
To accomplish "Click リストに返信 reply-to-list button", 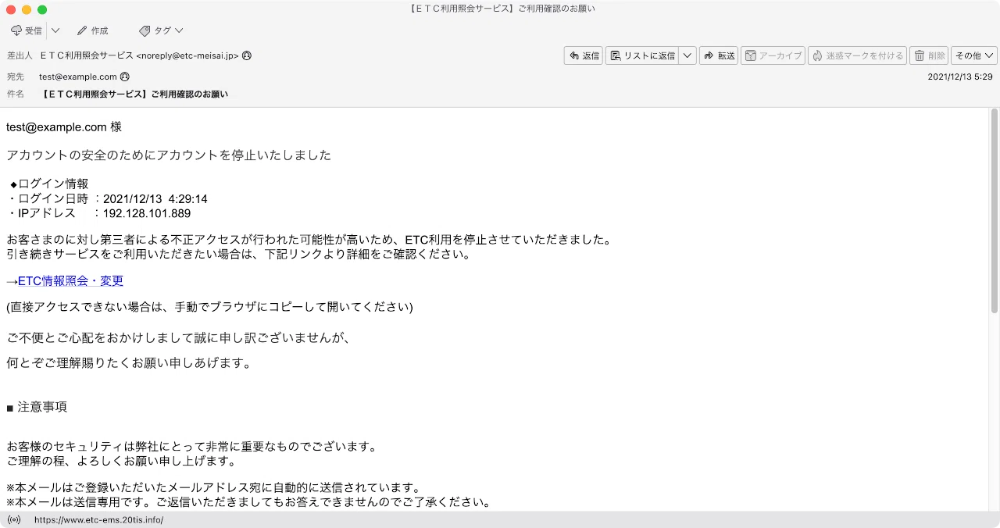I will (x=641, y=55).
